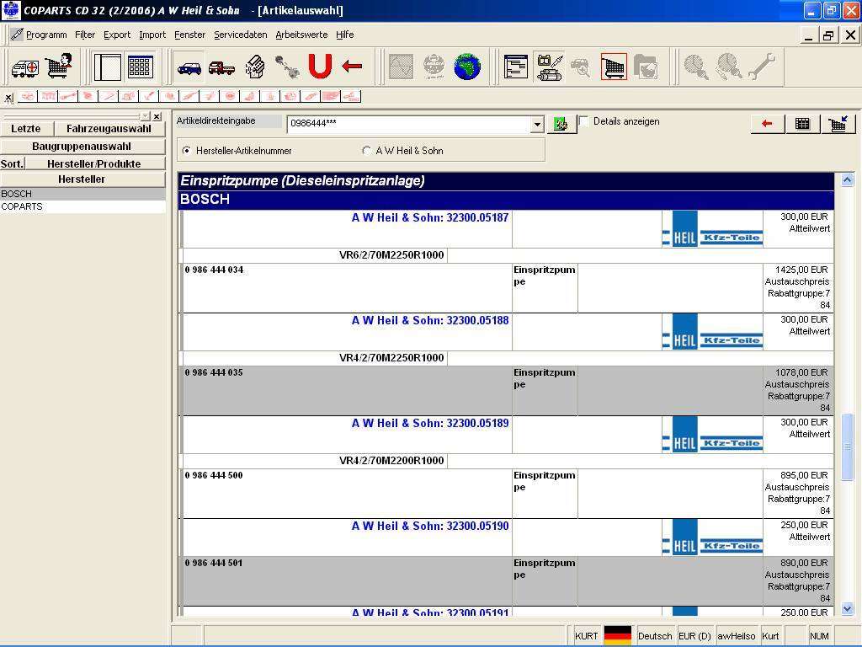Select BOSCH in the manufacturer list
The image size is (862, 647).
pyautogui.click(x=82, y=194)
